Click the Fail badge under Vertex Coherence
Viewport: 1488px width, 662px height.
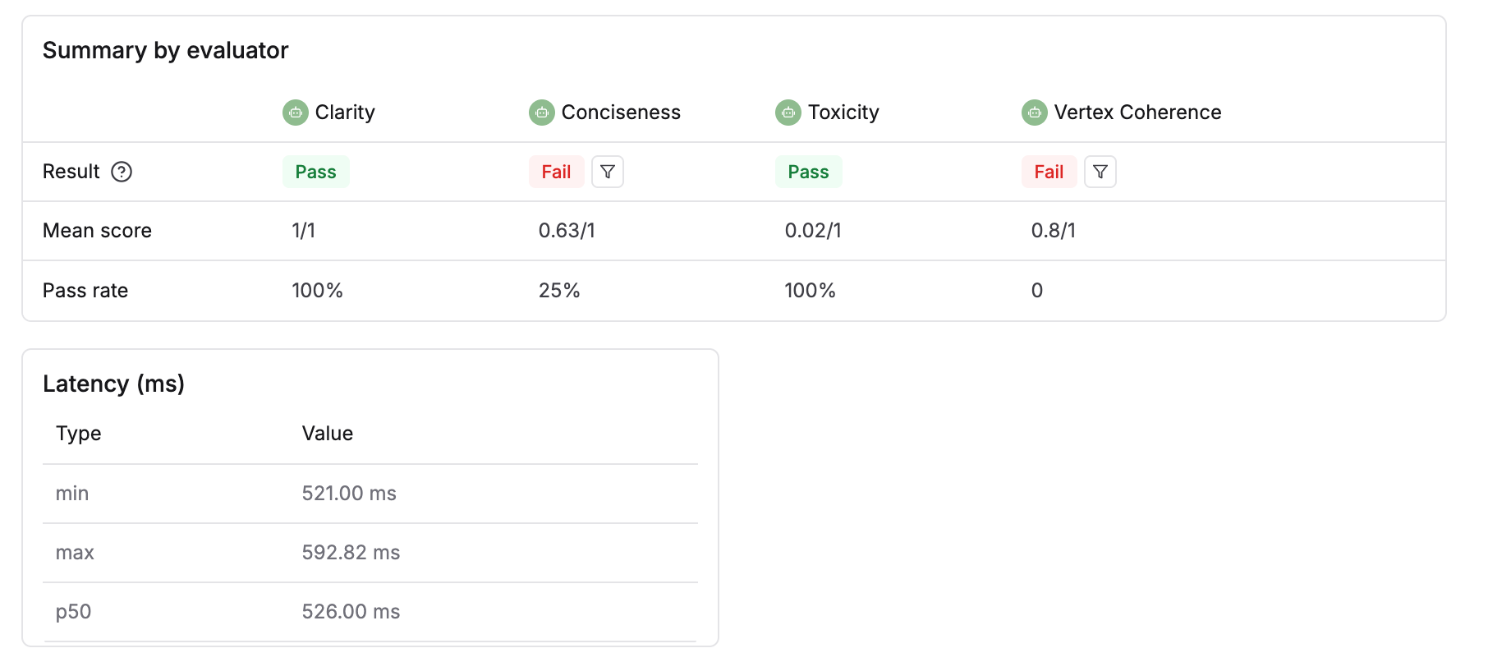point(1049,172)
